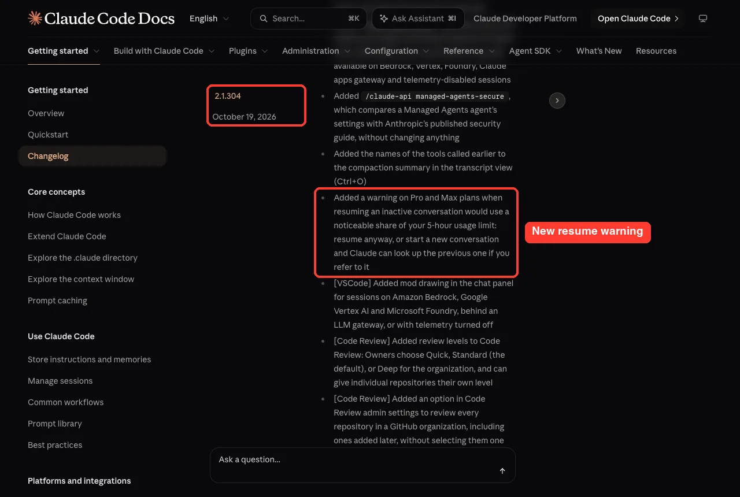Click the round next arrow button beside the changelog
Image resolution: width=740 pixels, height=497 pixels.
pyautogui.click(x=557, y=101)
